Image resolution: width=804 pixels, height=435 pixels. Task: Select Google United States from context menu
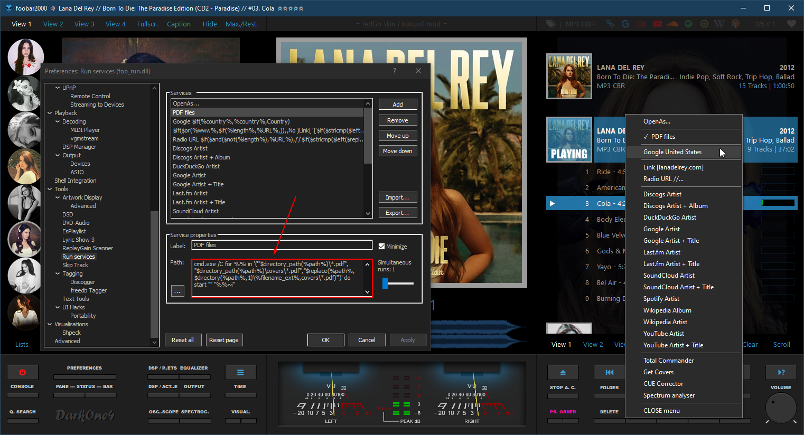click(672, 152)
